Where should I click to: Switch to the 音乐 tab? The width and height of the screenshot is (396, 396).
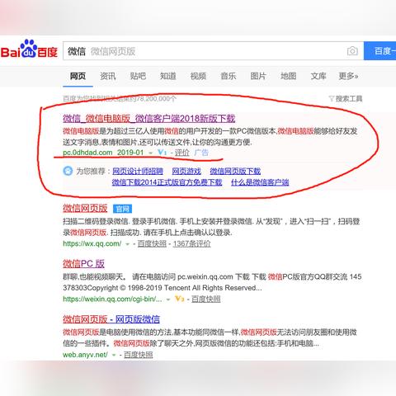tap(229, 76)
